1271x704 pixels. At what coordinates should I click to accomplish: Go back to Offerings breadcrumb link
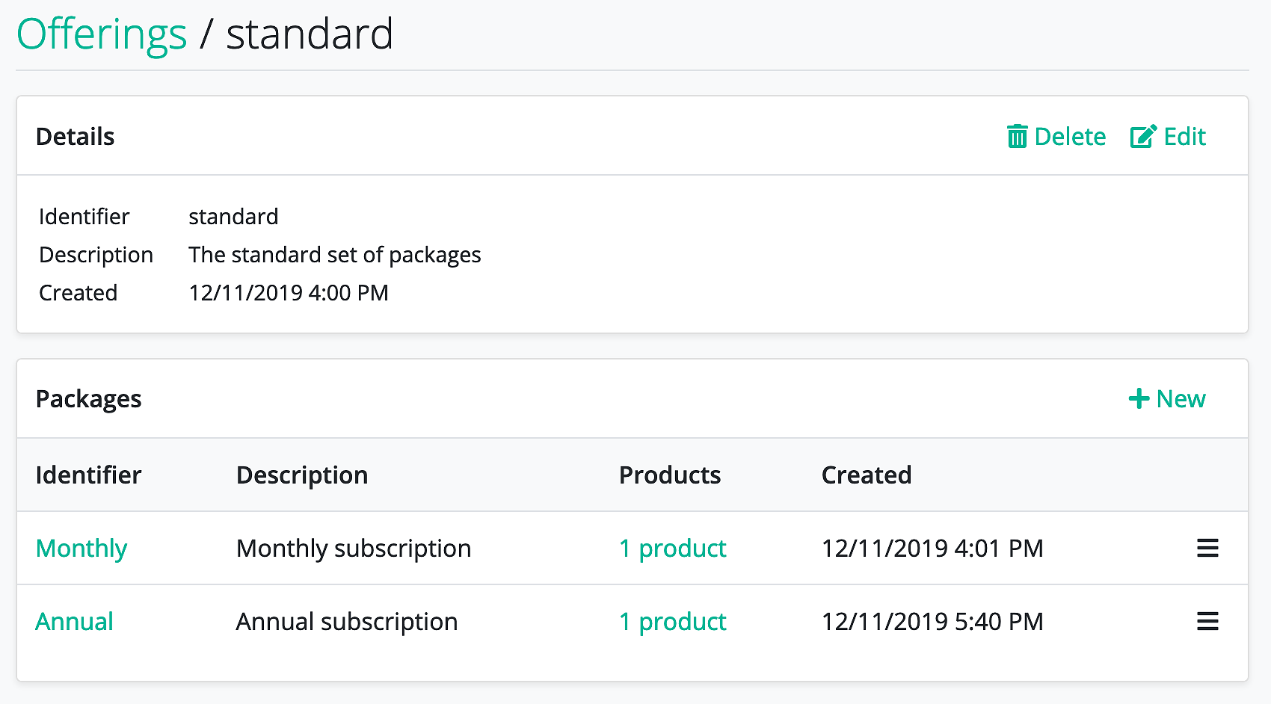pos(102,34)
